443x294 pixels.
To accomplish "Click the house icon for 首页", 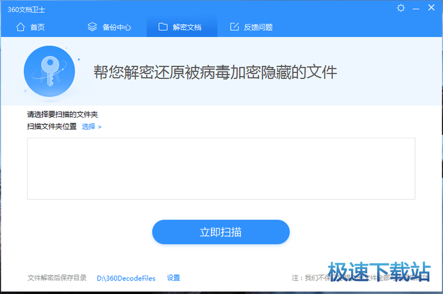I will (x=21, y=27).
